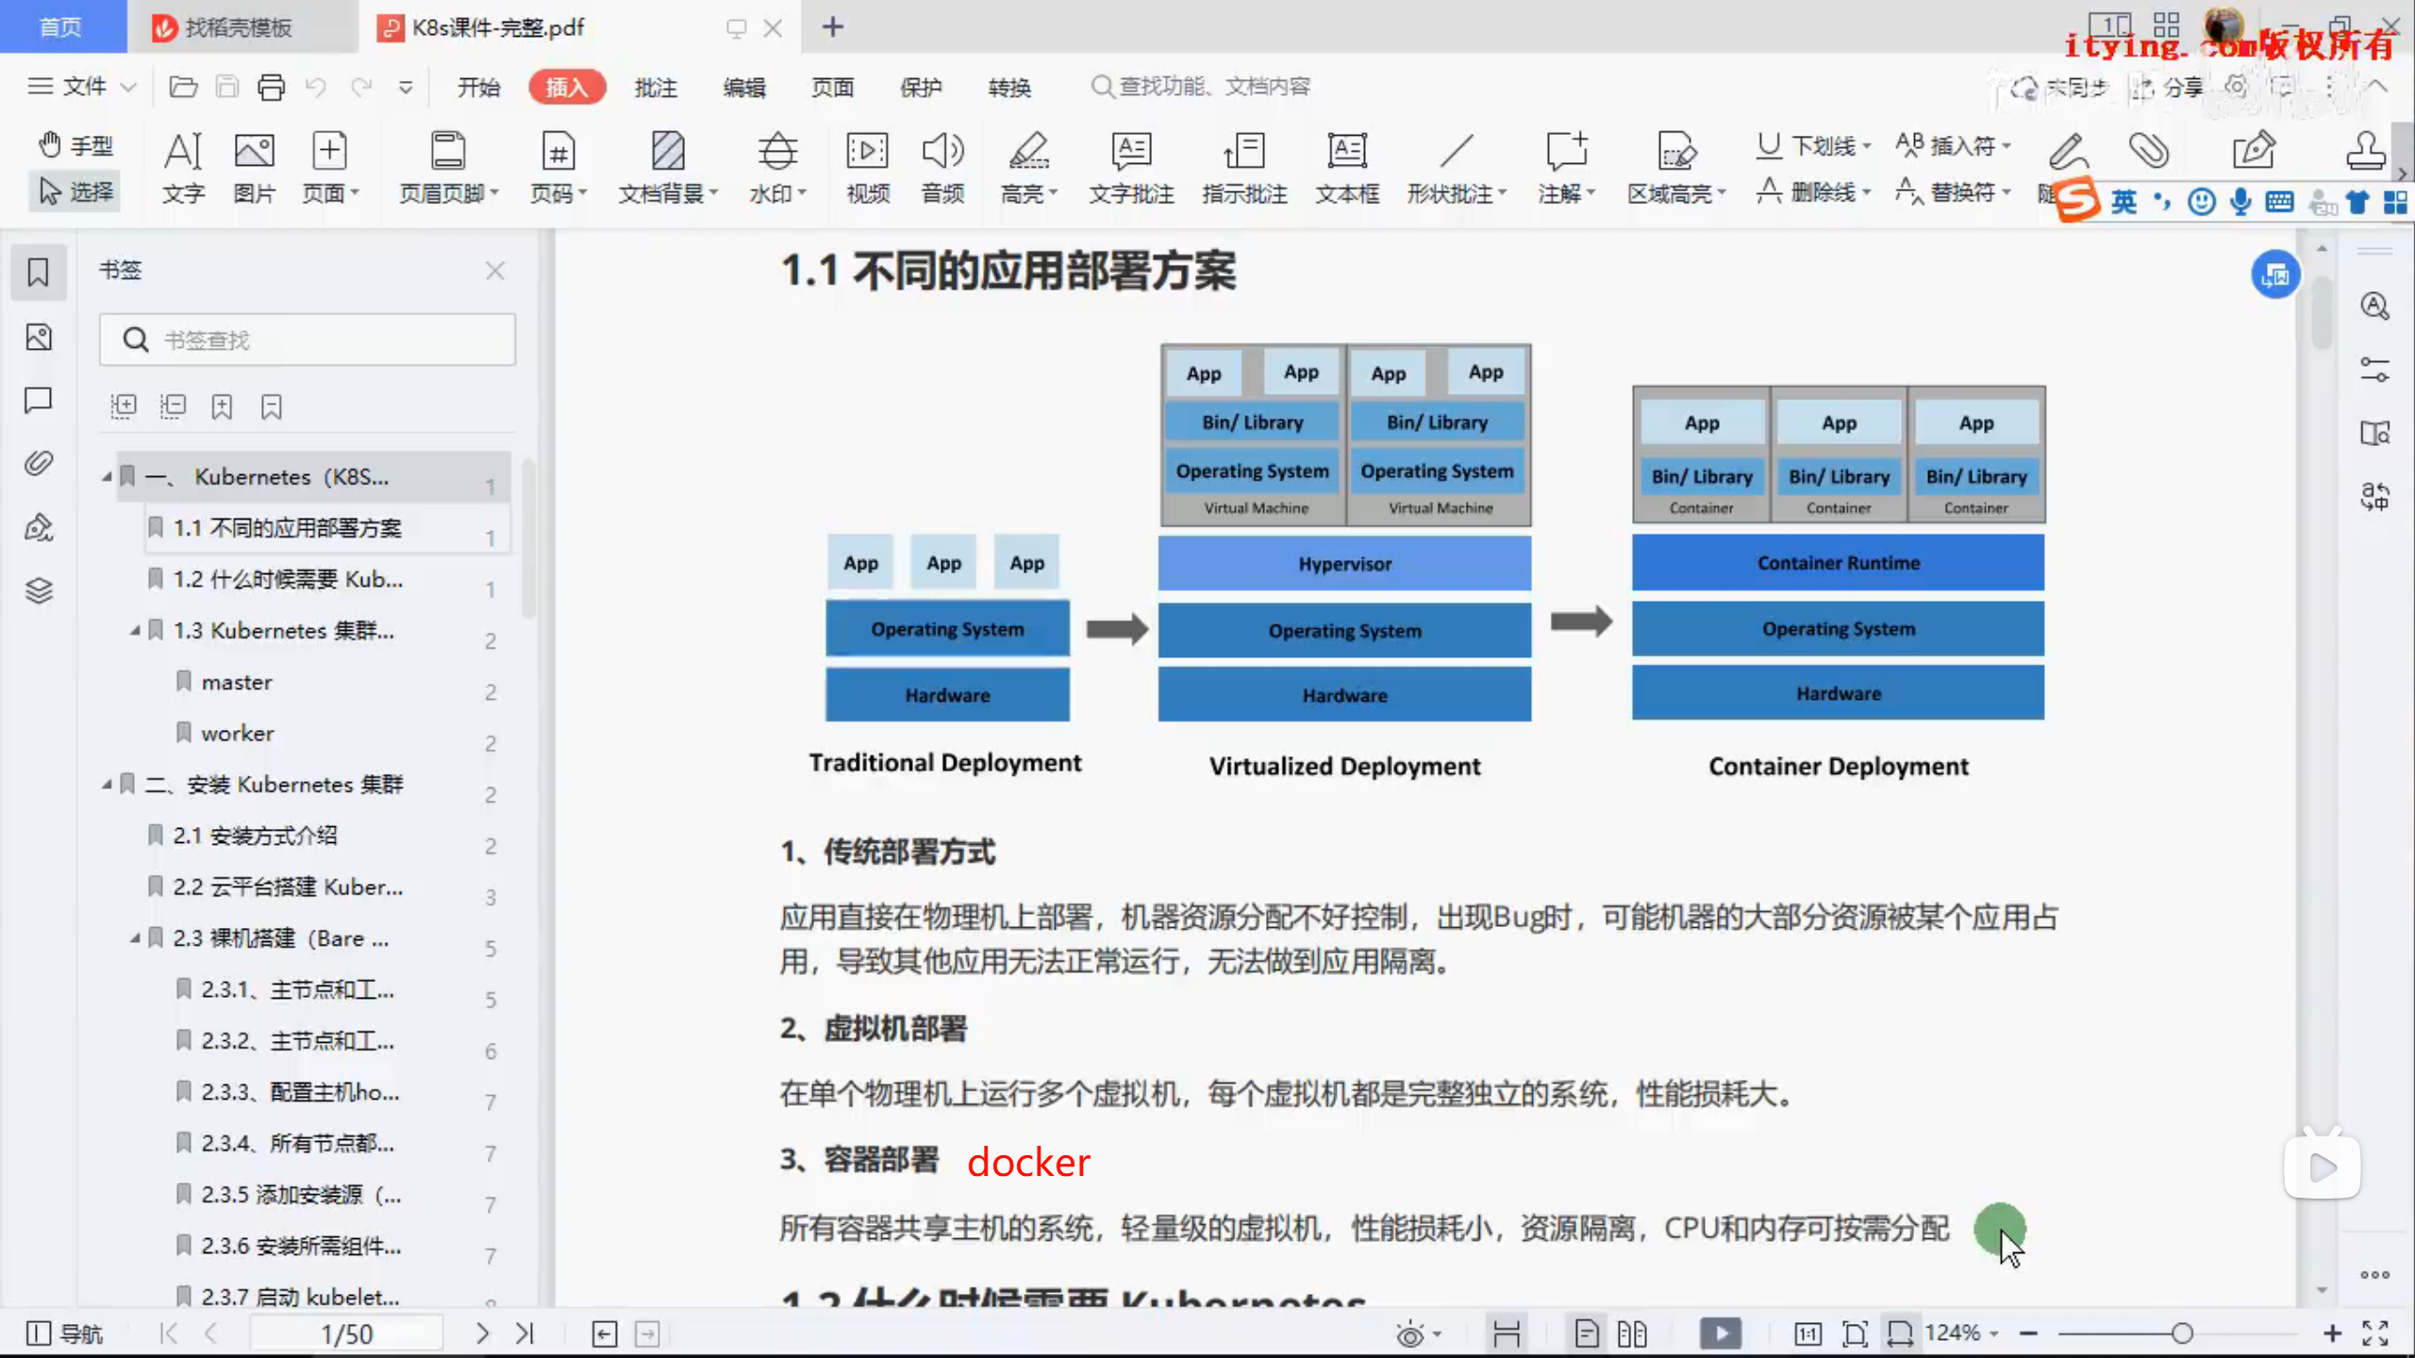This screenshot has height=1358, width=2415.
Task: Collapse the 一、Kubernetes (K8S bookmark
Action: (x=107, y=477)
